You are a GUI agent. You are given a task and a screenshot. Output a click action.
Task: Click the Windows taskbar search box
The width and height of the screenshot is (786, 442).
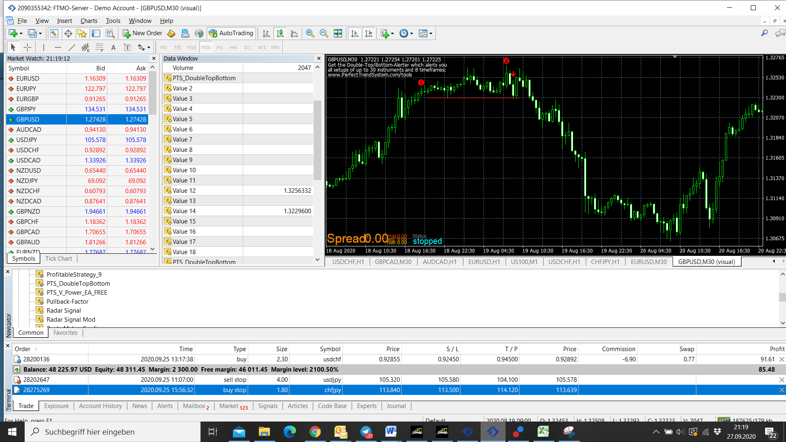point(113,432)
